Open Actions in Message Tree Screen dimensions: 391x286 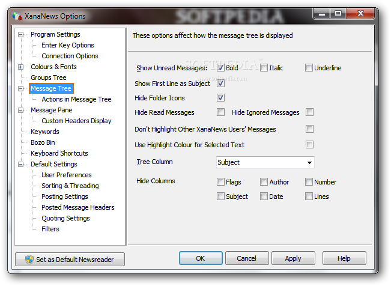tap(76, 99)
